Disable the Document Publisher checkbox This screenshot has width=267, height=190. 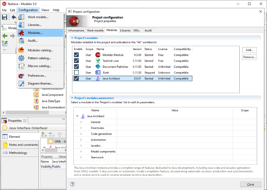76,66
